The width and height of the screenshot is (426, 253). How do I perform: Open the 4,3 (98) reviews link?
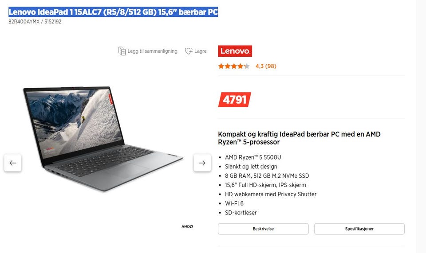pyautogui.click(x=266, y=66)
